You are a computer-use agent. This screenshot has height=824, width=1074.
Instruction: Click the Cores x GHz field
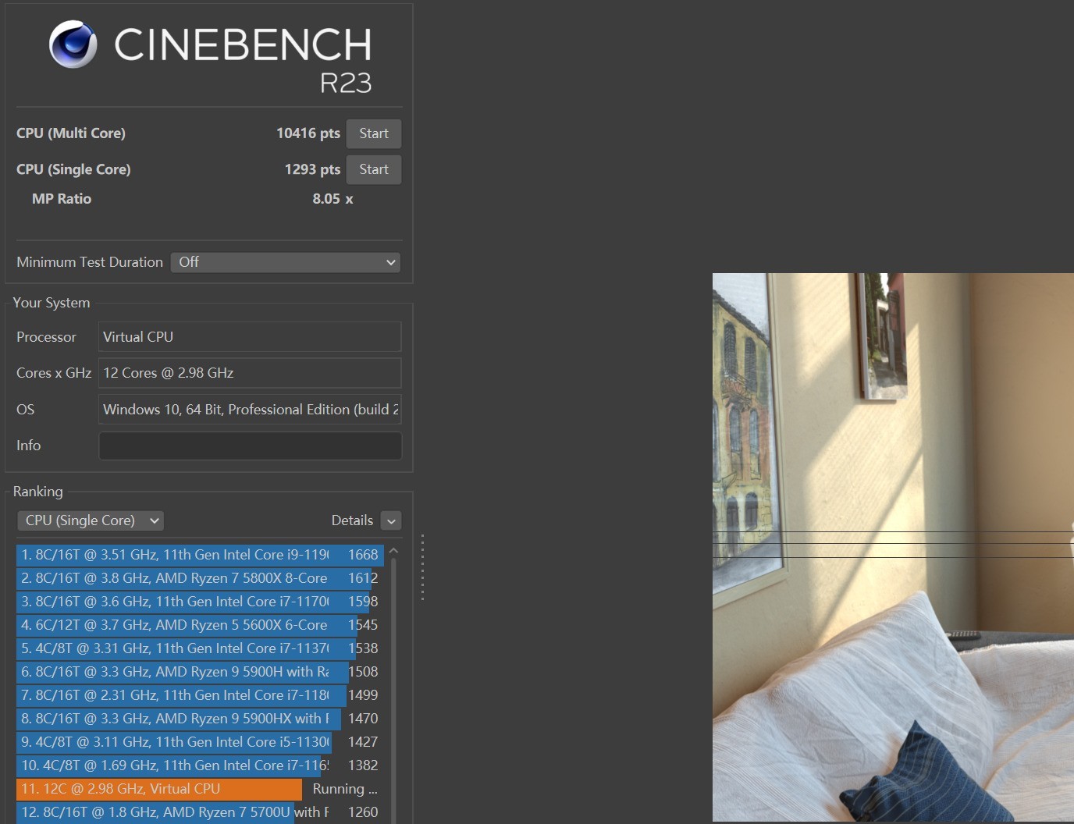250,373
